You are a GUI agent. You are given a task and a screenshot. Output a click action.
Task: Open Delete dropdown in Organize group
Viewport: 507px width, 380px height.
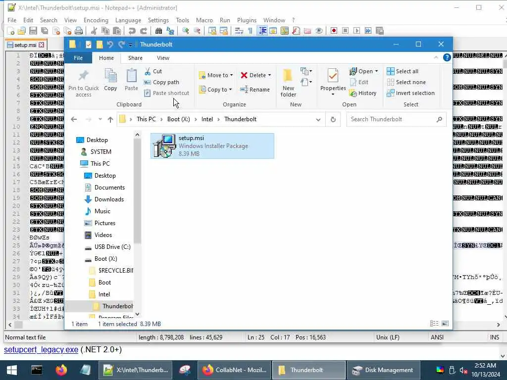click(x=269, y=75)
